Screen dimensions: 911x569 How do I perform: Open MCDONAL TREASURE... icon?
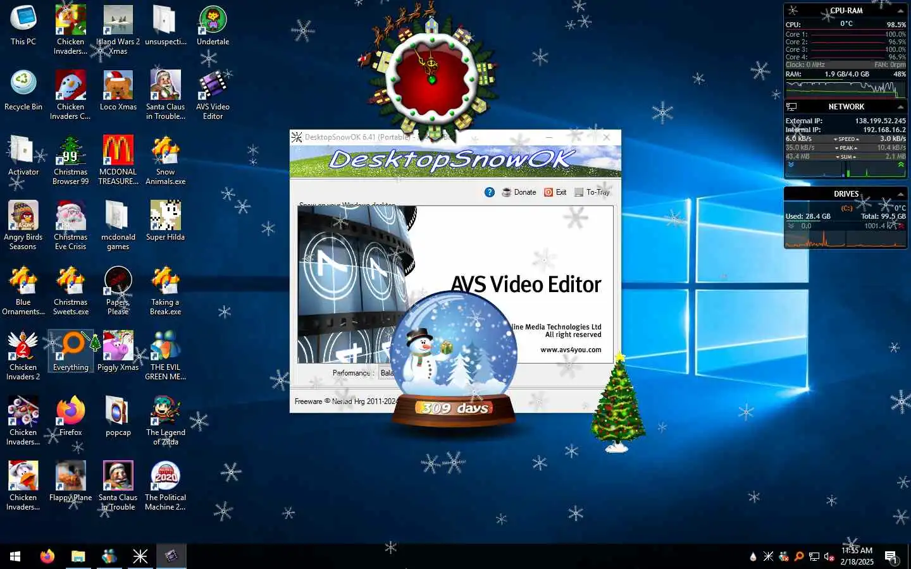(118, 159)
